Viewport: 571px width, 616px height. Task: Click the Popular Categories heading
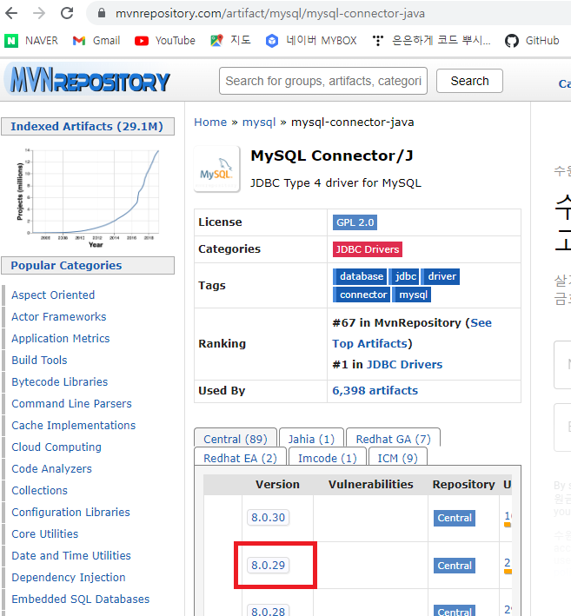pyautogui.click(x=88, y=266)
